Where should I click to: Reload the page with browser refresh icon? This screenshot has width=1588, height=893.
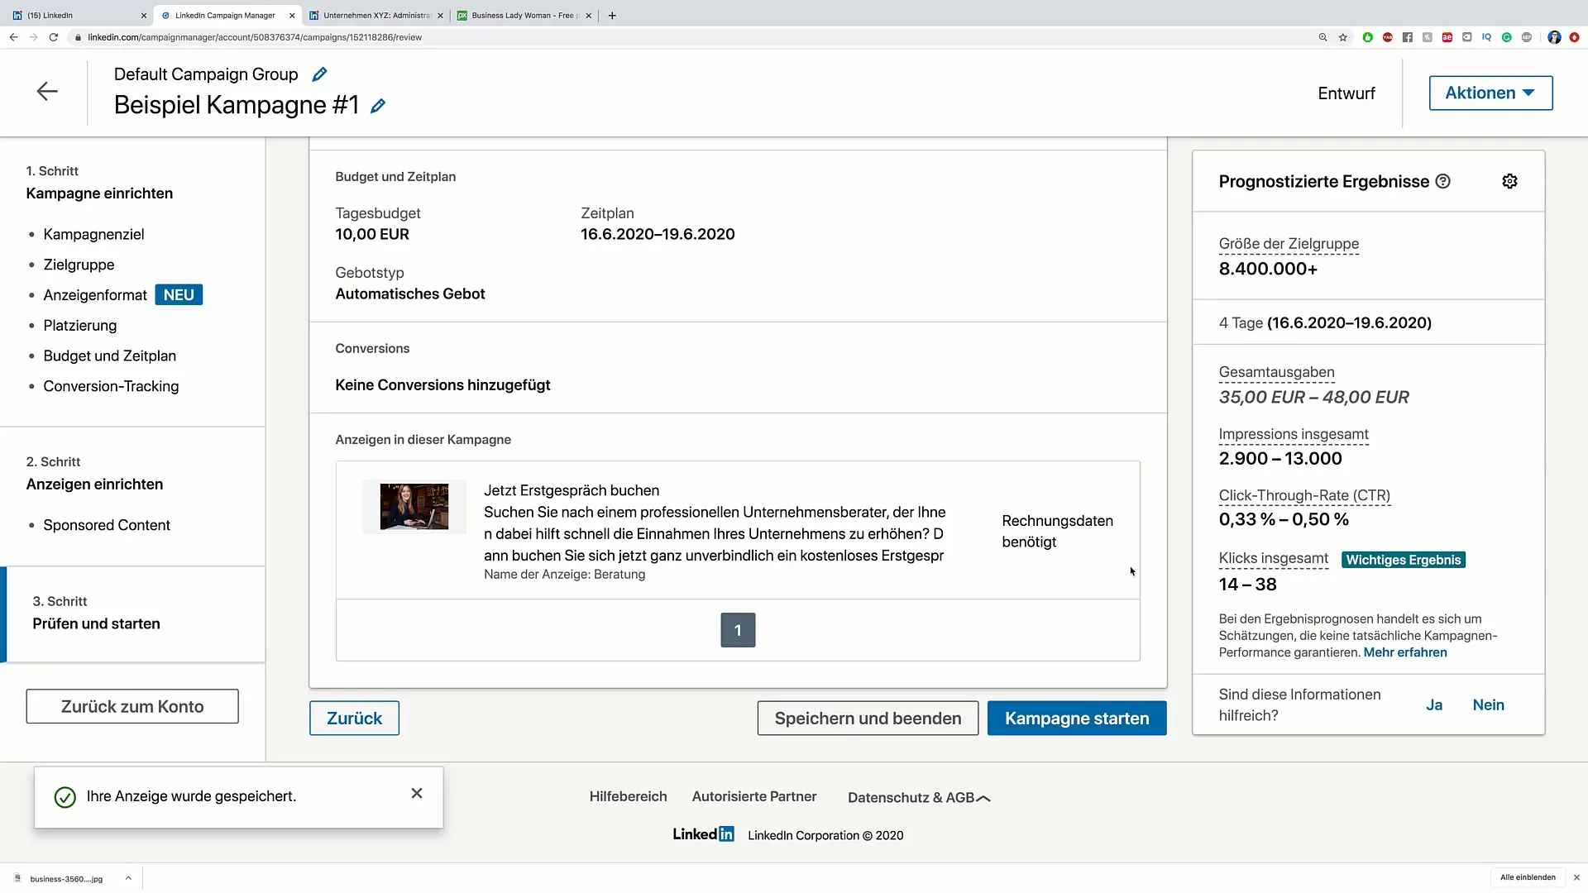pos(54,37)
